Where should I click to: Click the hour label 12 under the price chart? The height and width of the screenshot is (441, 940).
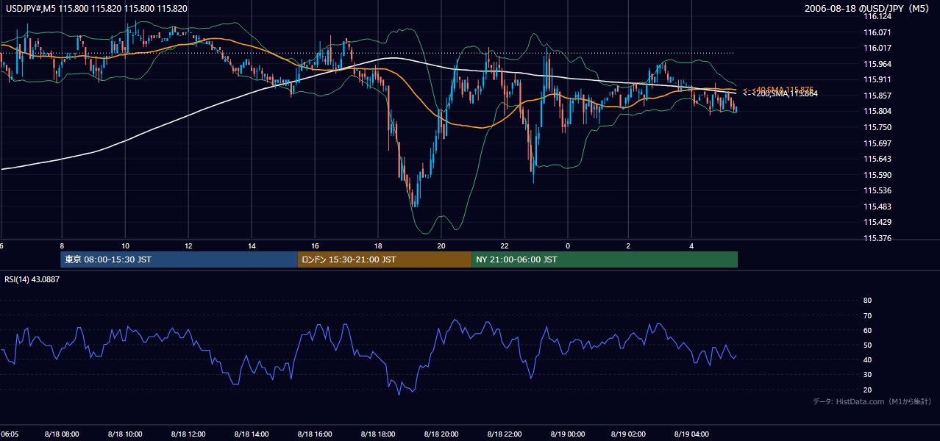click(x=188, y=245)
